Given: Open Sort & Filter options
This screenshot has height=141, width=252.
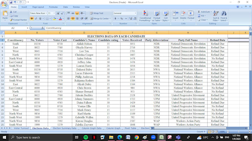Looking at the screenshot, I should point(216,16).
